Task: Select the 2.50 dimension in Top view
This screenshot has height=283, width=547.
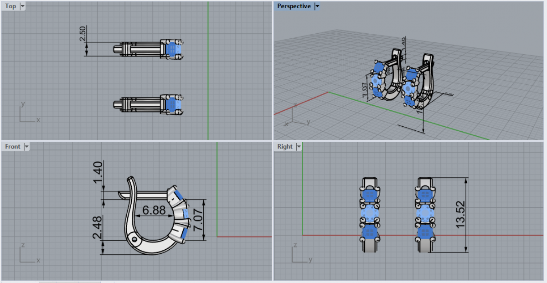Action: coord(83,34)
